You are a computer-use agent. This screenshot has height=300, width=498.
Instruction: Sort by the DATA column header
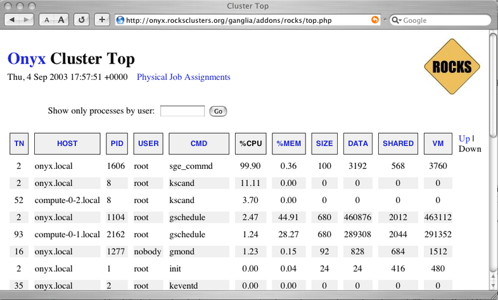tap(358, 143)
